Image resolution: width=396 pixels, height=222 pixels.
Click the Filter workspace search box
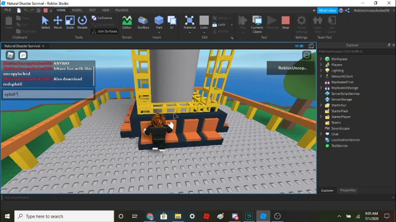click(x=356, y=51)
